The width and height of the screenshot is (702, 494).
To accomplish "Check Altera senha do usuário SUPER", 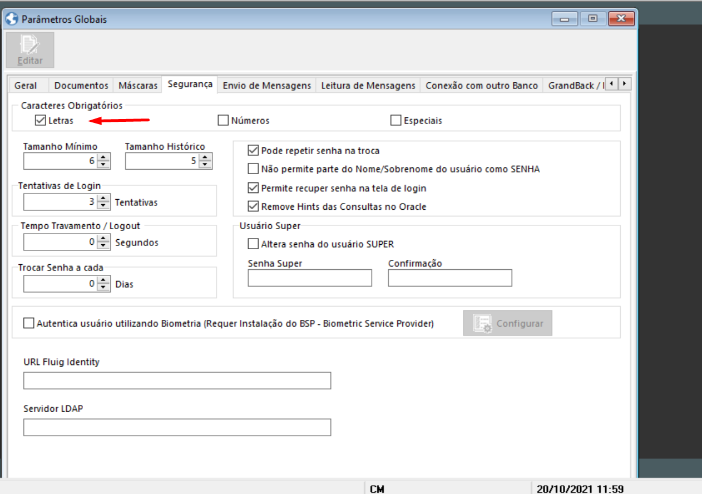I will pos(253,244).
